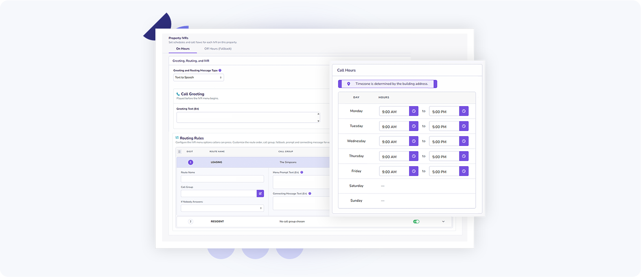The width and height of the screenshot is (641, 277).
Task: Click the Property IVRs heading
Action: pos(178,38)
